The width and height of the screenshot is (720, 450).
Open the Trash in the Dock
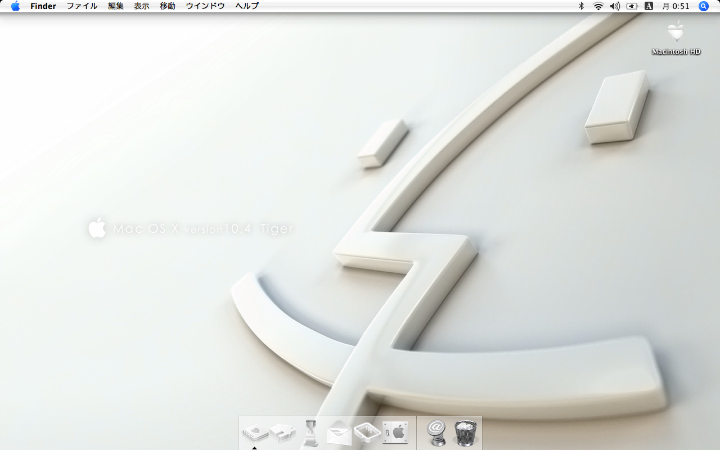(x=465, y=433)
